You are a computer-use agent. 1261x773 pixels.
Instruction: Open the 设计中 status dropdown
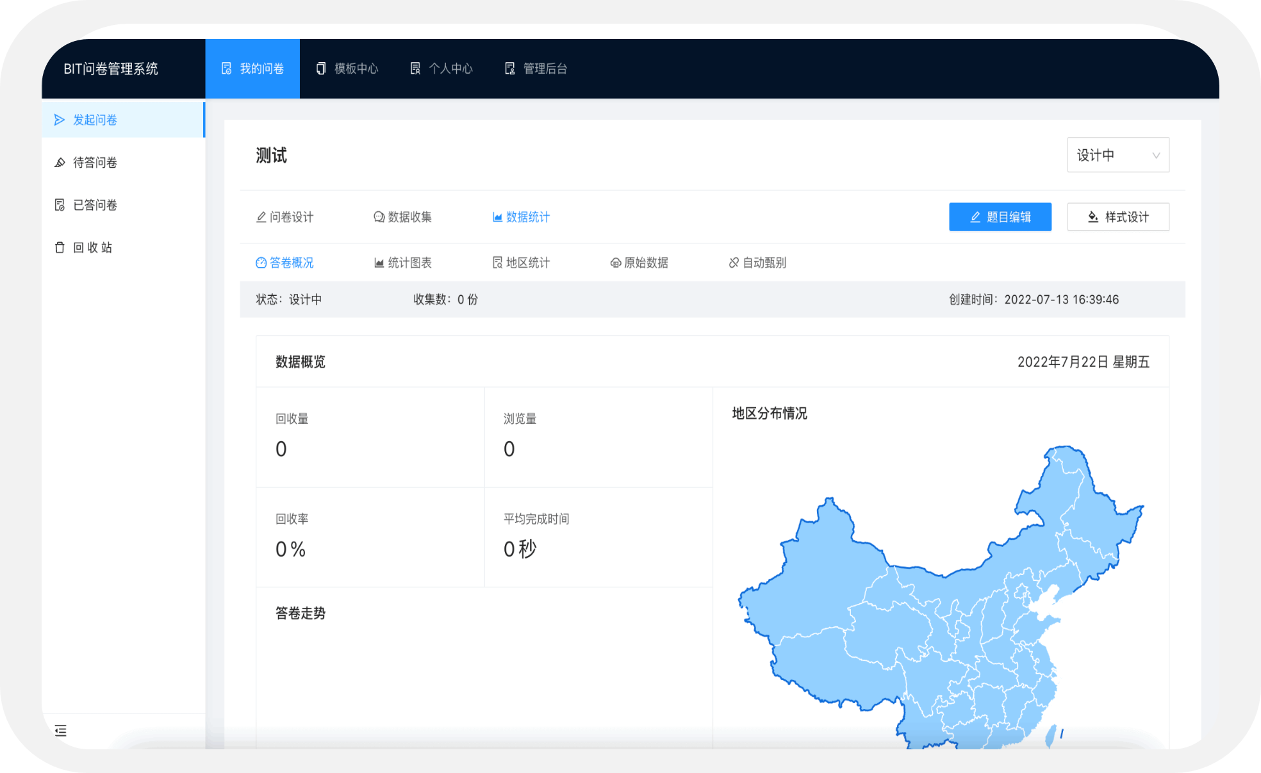tap(1117, 155)
